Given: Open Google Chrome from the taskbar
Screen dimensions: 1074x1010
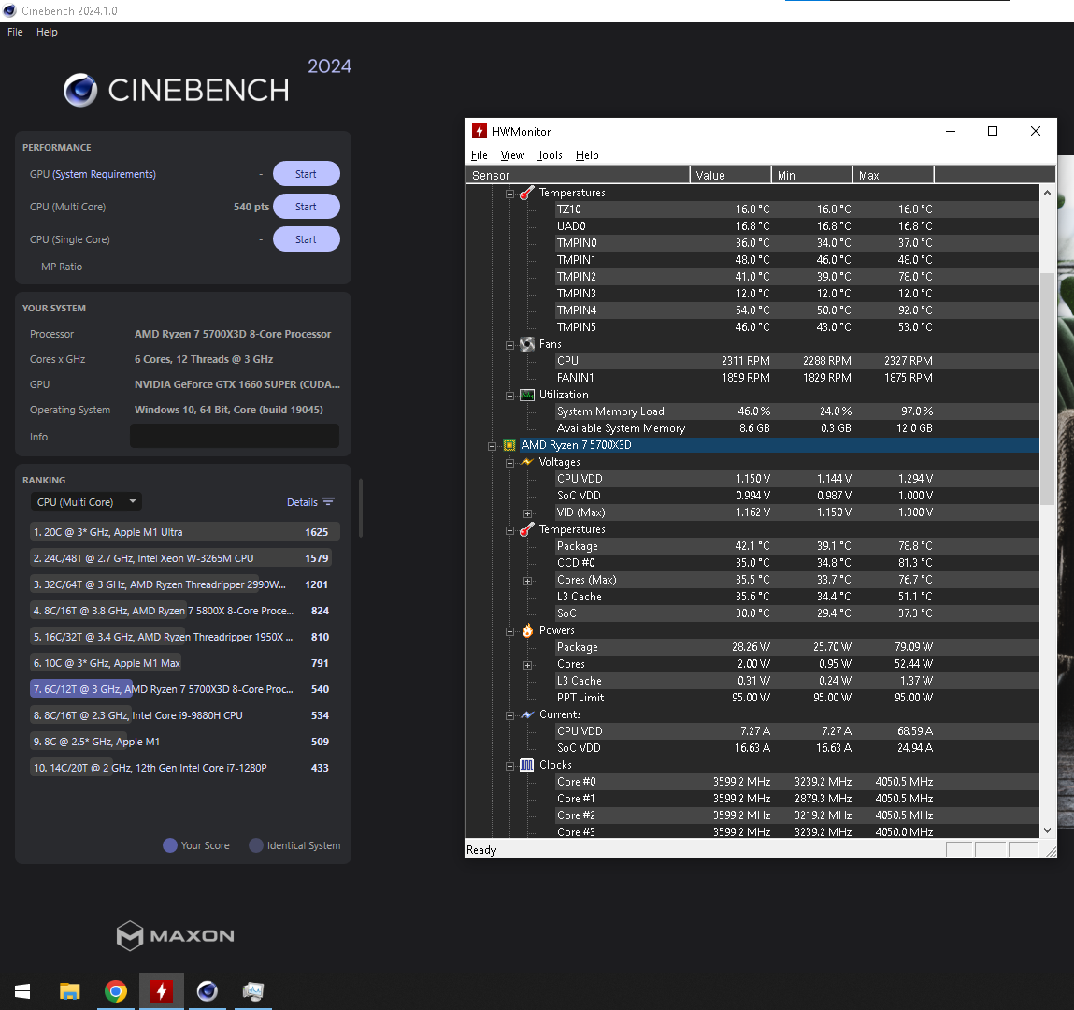Looking at the screenshot, I should (116, 991).
